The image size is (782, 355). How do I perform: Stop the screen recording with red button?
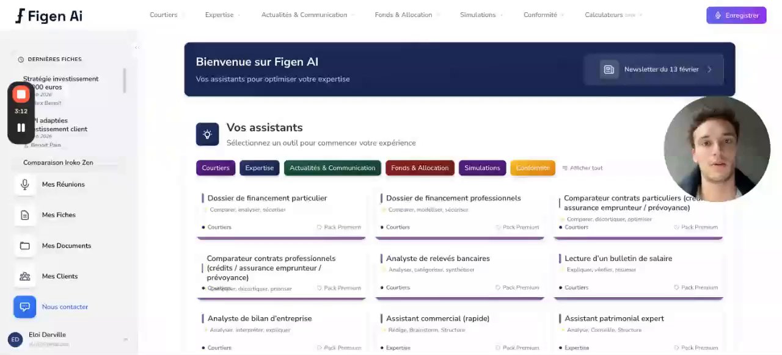point(21,94)
